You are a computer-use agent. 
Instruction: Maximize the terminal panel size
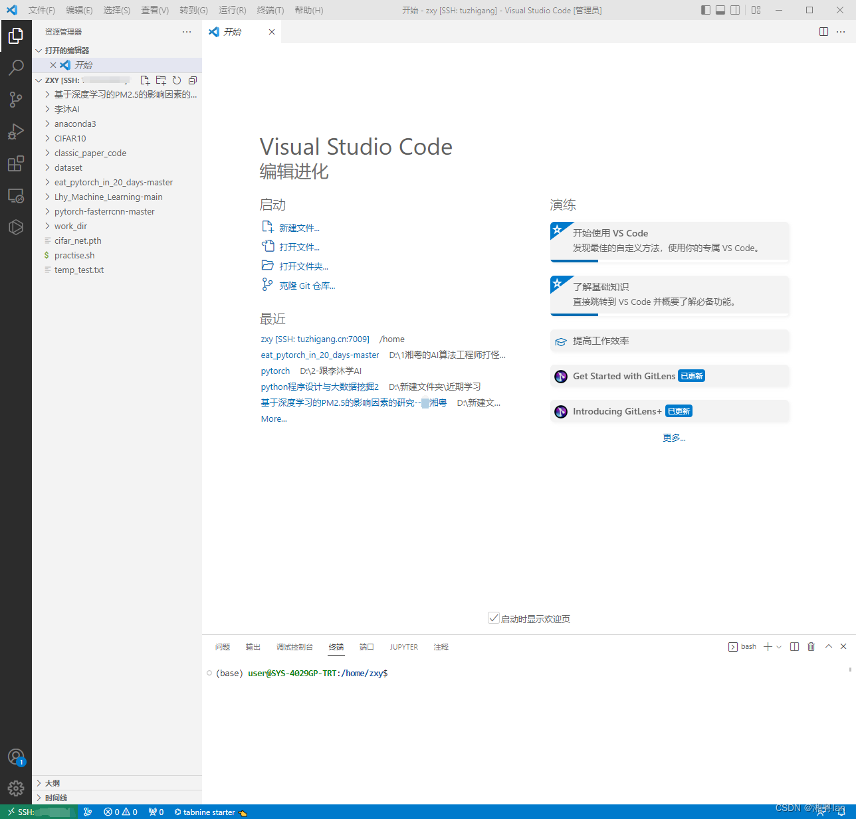[x=829, y=646]
